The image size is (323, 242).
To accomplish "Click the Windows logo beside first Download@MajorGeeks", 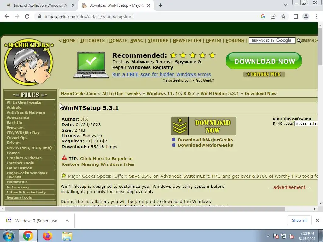I will pyautogui.click(x=174, y=140).
